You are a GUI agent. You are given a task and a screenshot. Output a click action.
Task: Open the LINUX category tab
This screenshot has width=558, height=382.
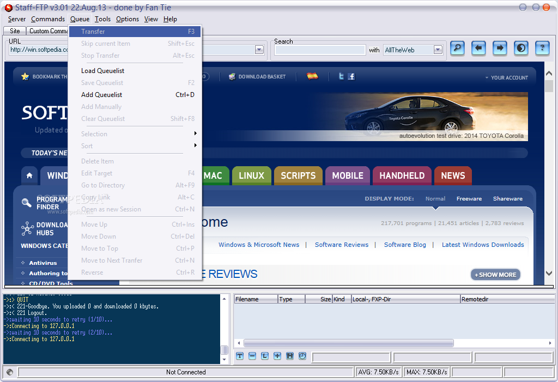coord(252,175)
